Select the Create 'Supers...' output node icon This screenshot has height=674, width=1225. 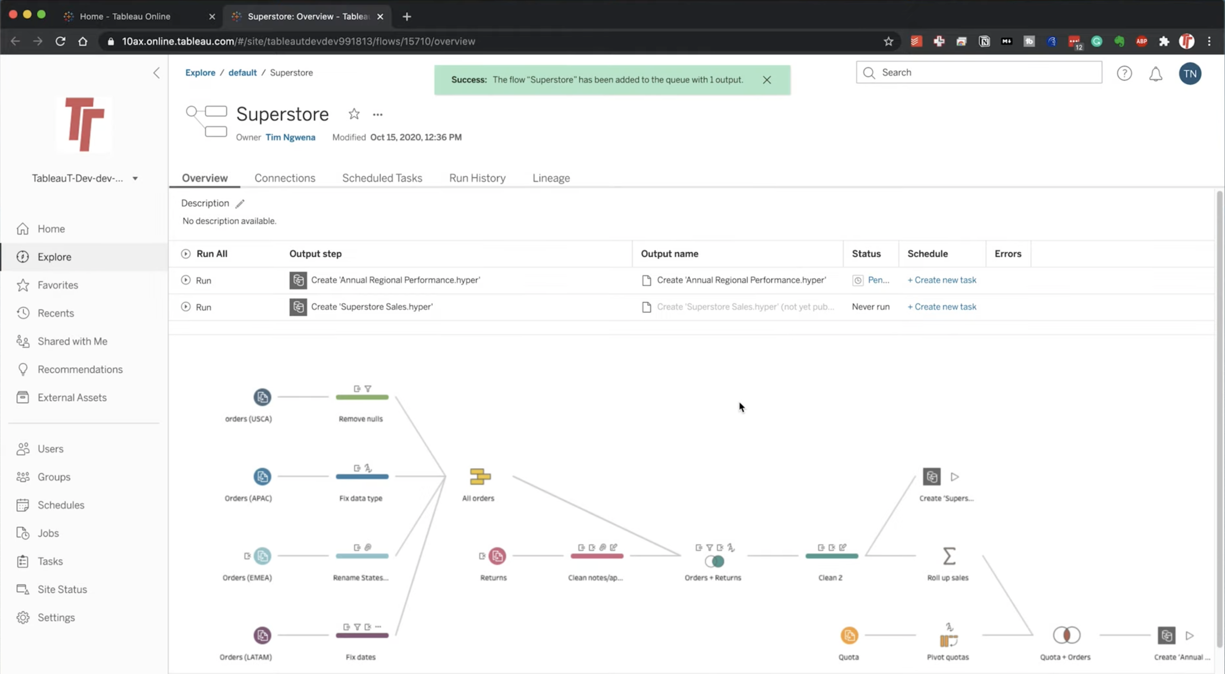[931, 476]
